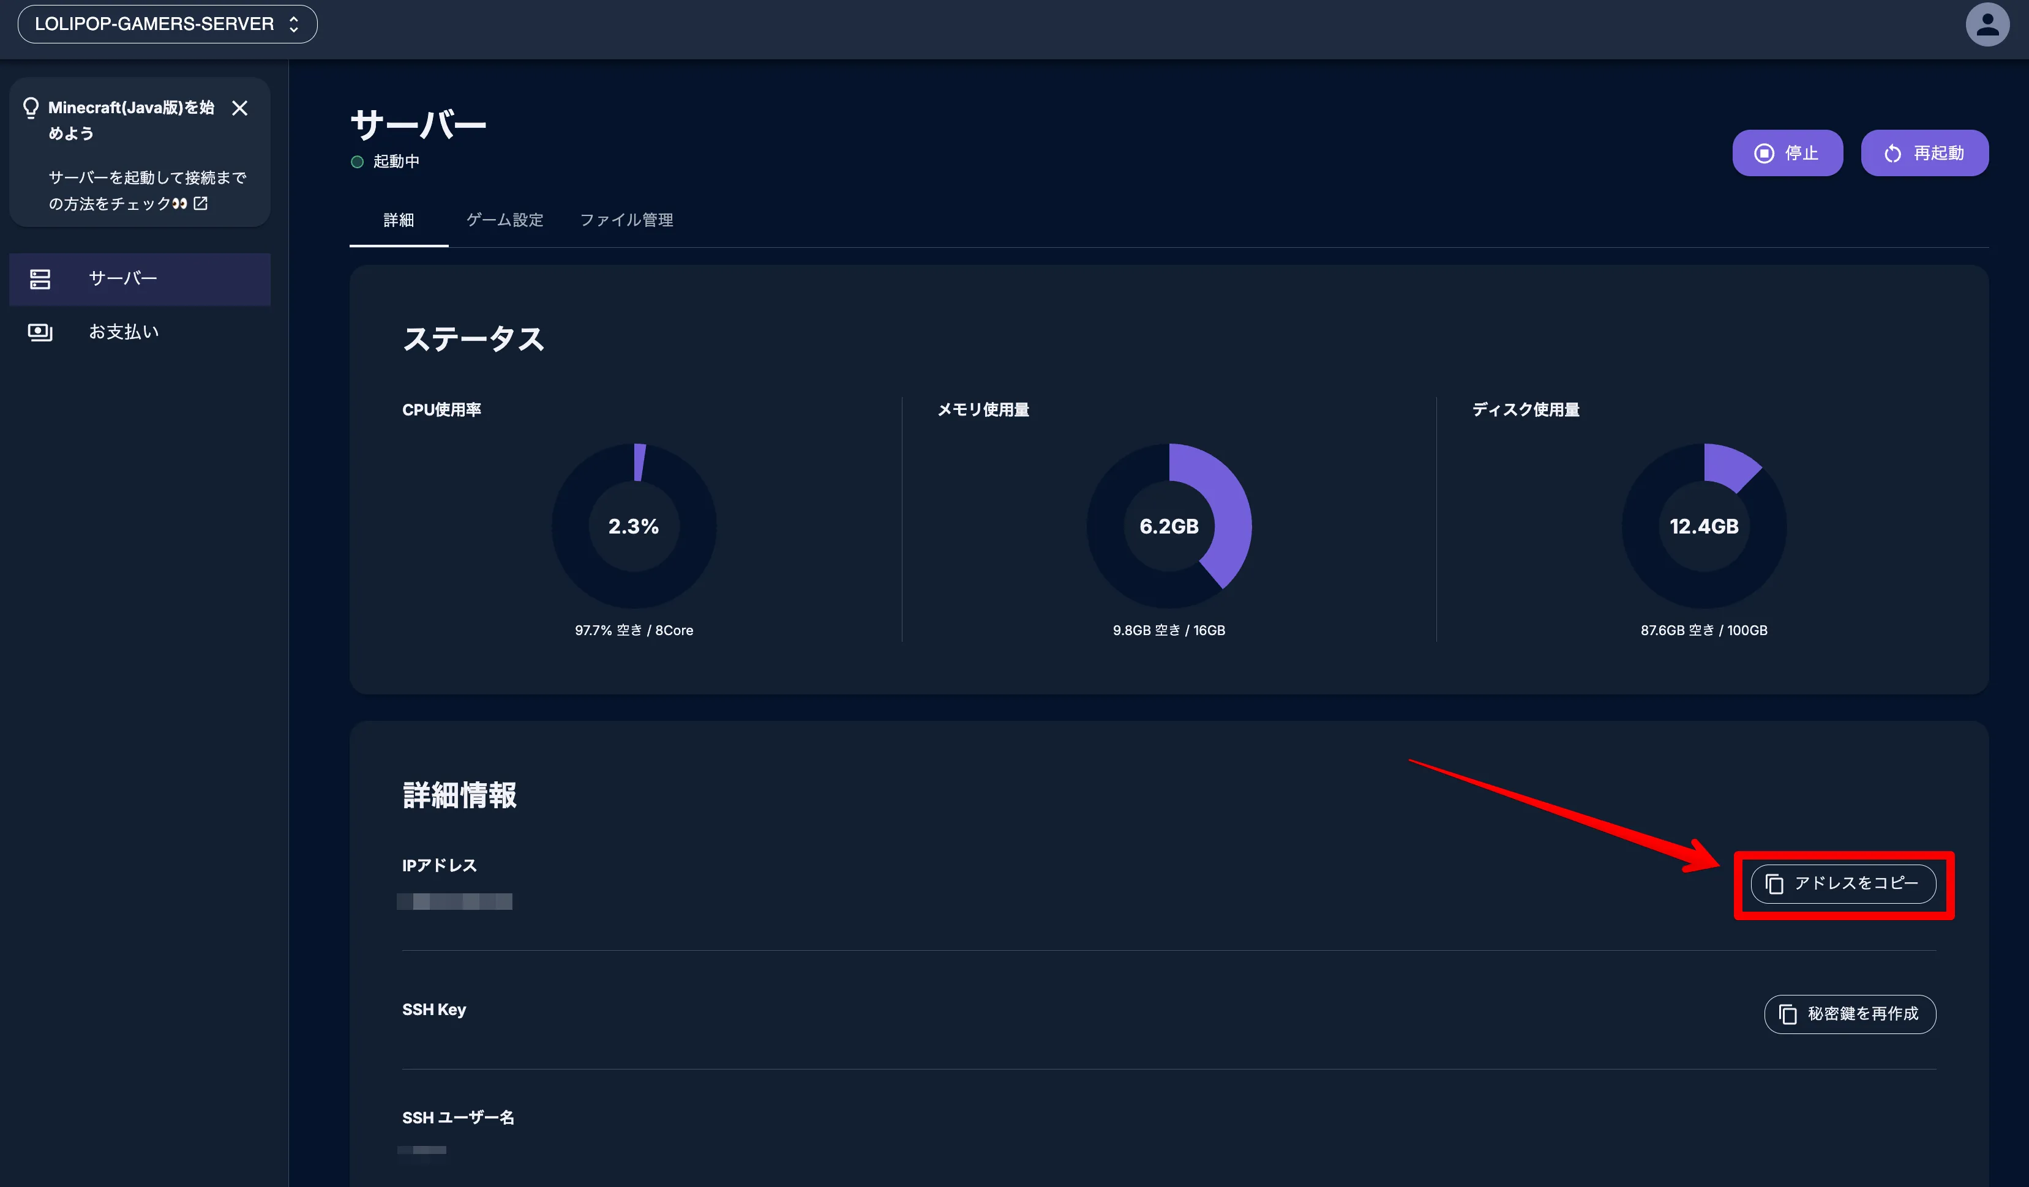Open the user account avatar menu
This screenshot has width=2029, height=1187.
pos(1987,24)
